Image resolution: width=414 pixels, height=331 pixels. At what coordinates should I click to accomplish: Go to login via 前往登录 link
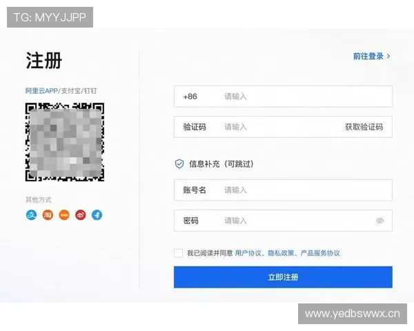371,57
